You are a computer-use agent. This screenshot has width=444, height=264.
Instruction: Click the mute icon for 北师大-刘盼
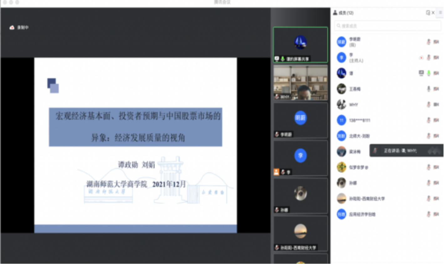point(429,136)
